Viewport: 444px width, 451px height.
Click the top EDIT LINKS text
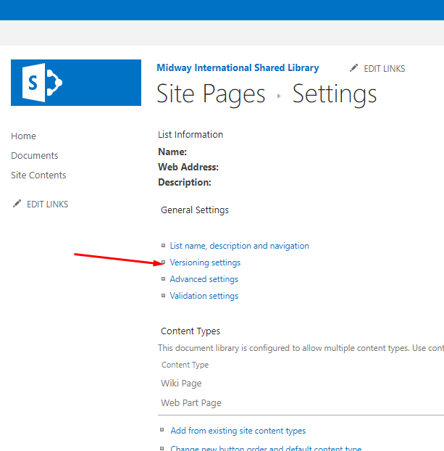[x=384, y=69]
